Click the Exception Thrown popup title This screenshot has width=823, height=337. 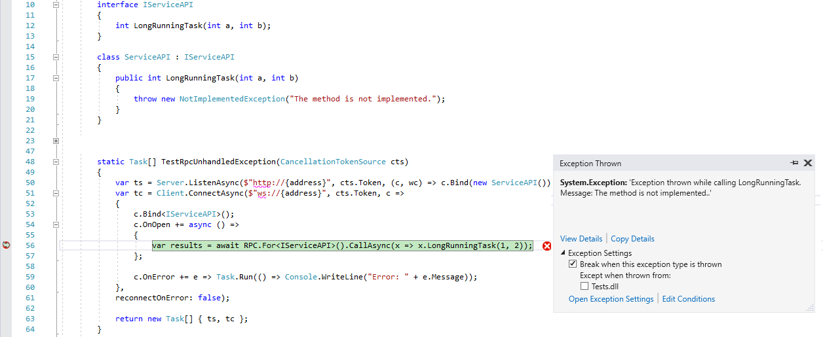coord(590,164)
